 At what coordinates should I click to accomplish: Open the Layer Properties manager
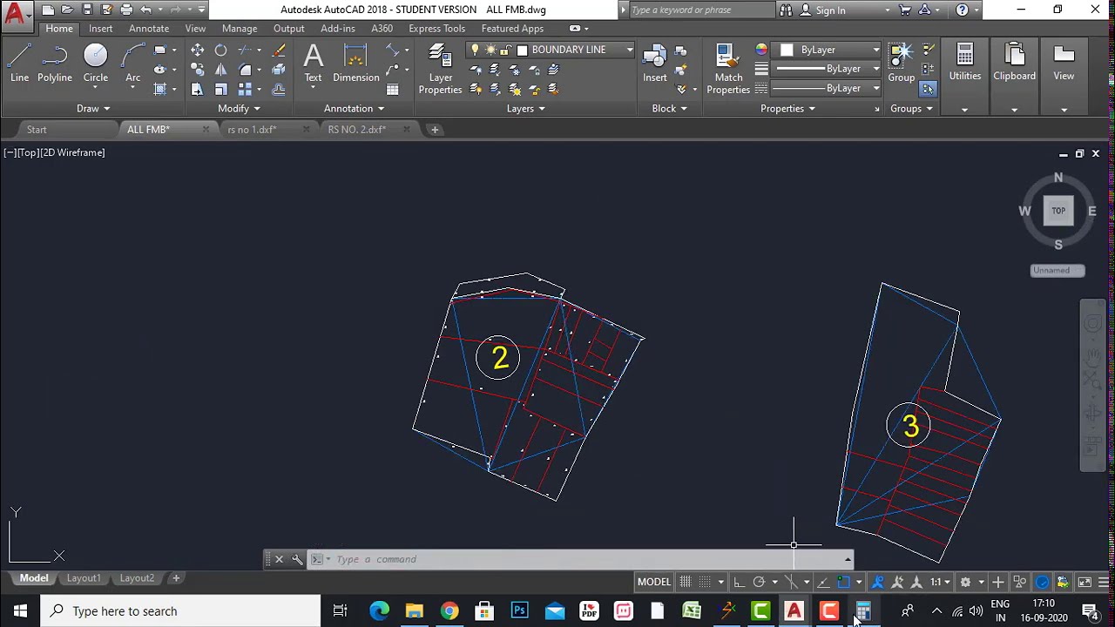(440, 70)
